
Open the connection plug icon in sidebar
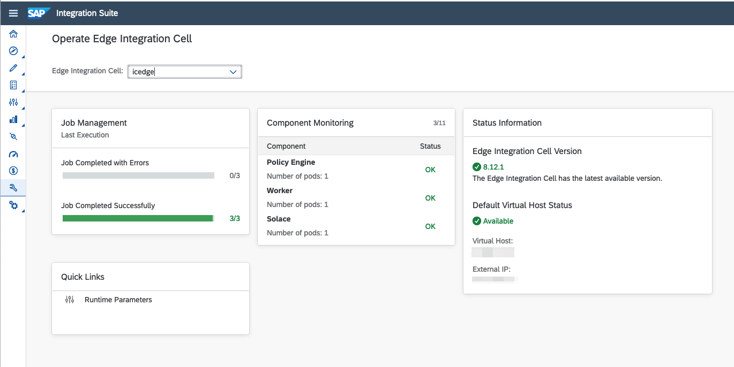coord(13,136)
